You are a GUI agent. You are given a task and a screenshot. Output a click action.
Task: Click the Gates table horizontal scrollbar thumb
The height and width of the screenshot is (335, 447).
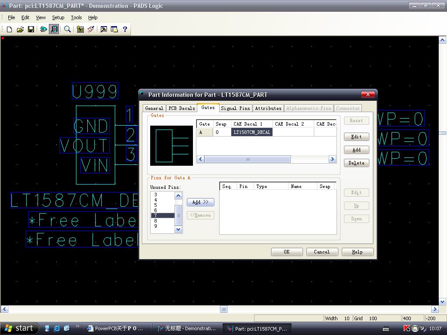coord(248,159)
